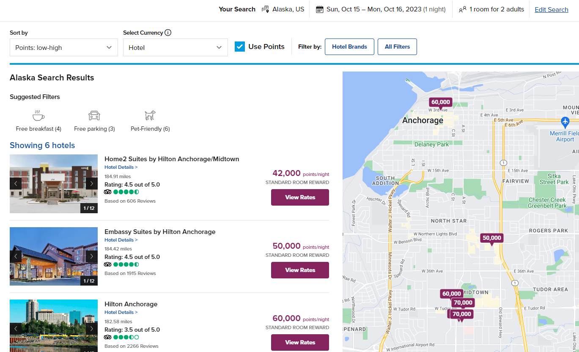This screenshot has height=352, width=579.
Task: Advance the Embassy Suites photo carousel
Action: tap(92, 256)
